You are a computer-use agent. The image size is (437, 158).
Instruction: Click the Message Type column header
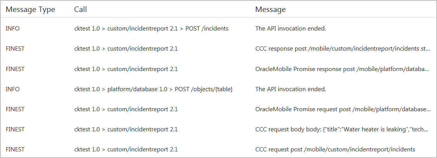[x=30, y=10]
